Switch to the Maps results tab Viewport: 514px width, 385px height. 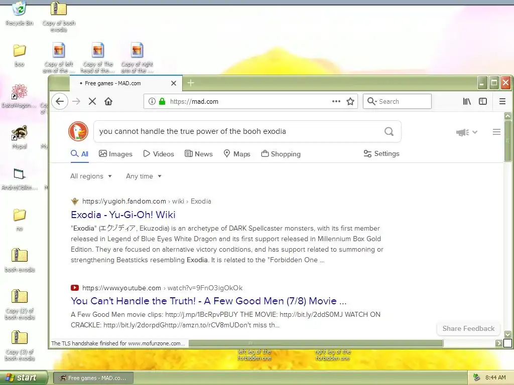(237, 154)
